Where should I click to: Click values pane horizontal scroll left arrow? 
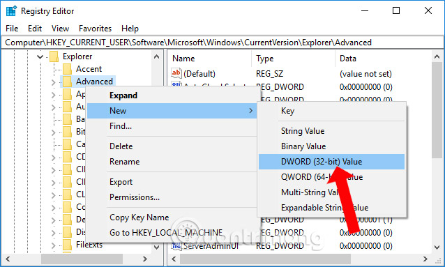point(174,259)
